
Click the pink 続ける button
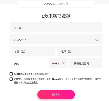(56, 94)
